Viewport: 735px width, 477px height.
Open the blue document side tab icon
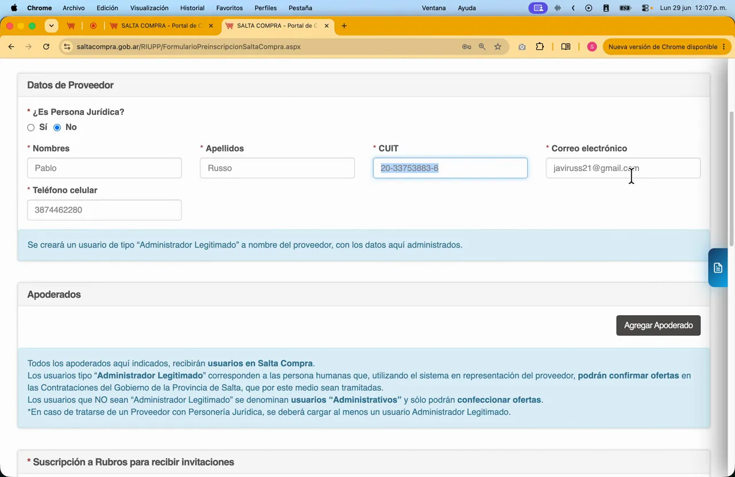tap(718, 267)
